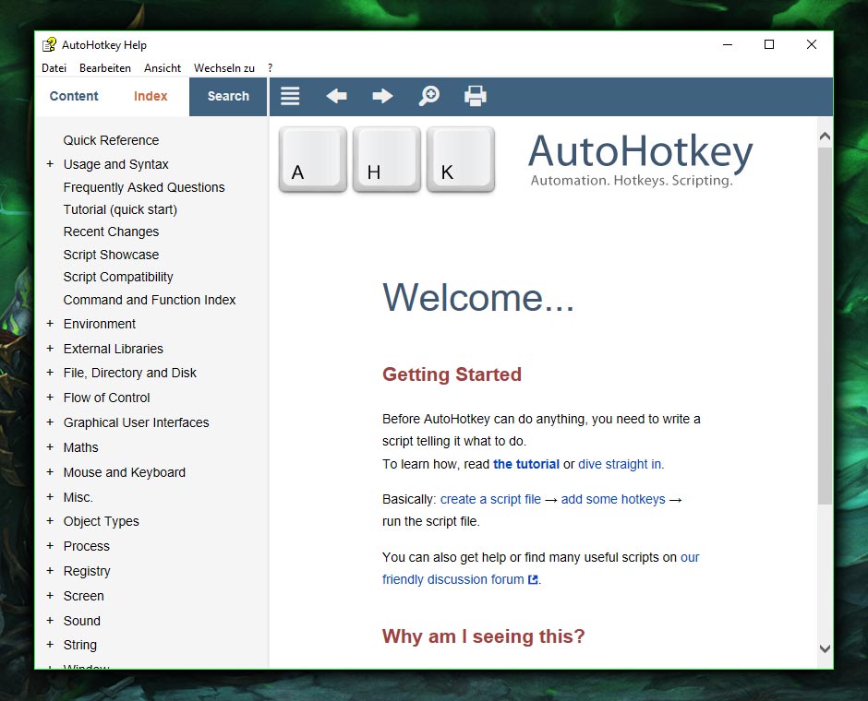Expand the Maths tree node
This screenshot has height=701, width=868.
click(50, 447)
